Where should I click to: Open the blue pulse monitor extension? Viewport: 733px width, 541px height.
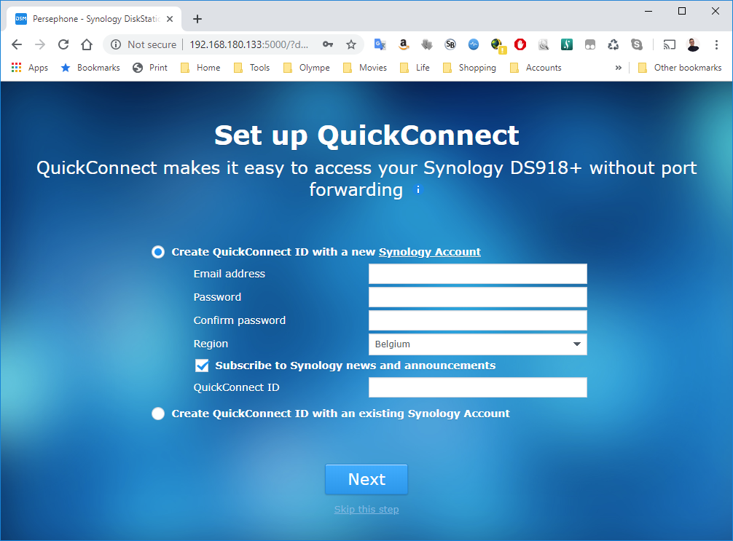[474, 44]
